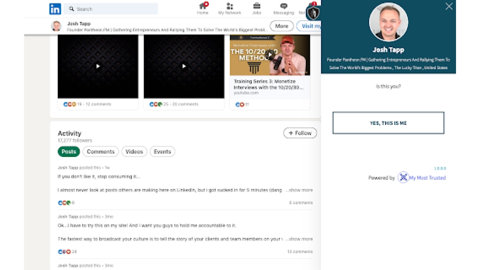Open reactions on the Training Series card
The width and height of the screenshot is (480, 270).
pos(240,105)
